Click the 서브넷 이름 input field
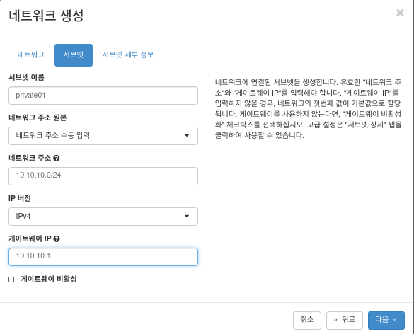The height and width of the screenshot is (334, 414). tap(103, 96)
